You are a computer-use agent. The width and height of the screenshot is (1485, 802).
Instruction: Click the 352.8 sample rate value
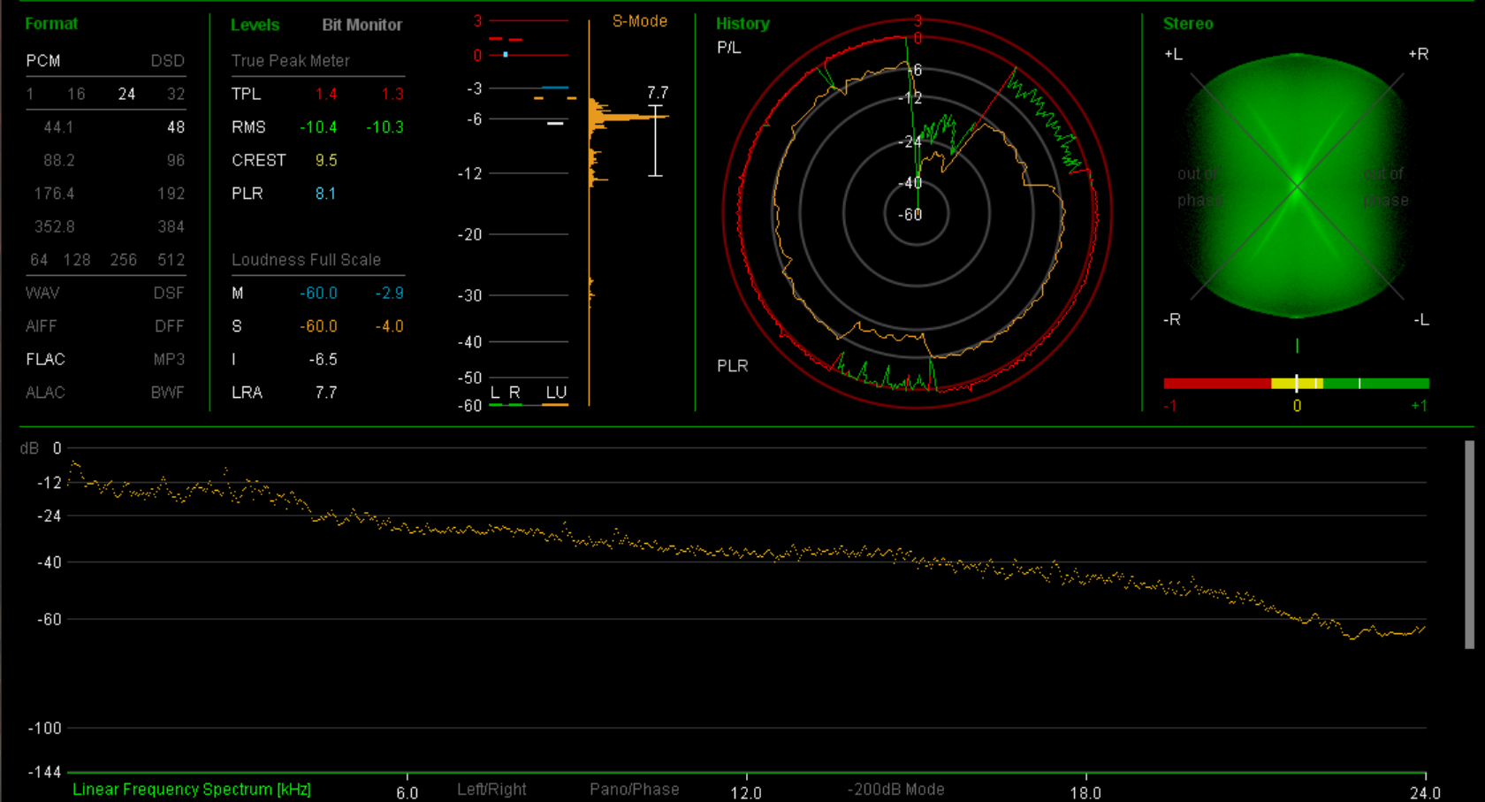(54, 227)
